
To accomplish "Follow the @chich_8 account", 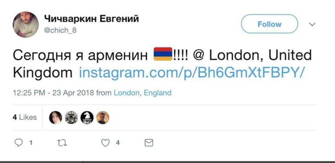I will [269, 24].
